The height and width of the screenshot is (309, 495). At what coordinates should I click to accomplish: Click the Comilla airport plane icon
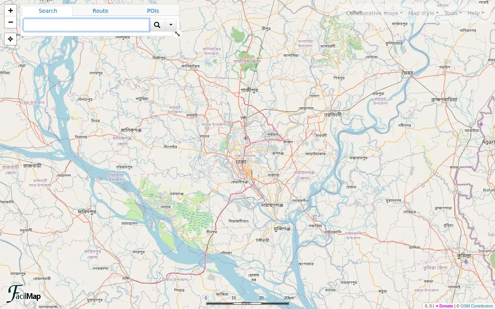point(466,261)
